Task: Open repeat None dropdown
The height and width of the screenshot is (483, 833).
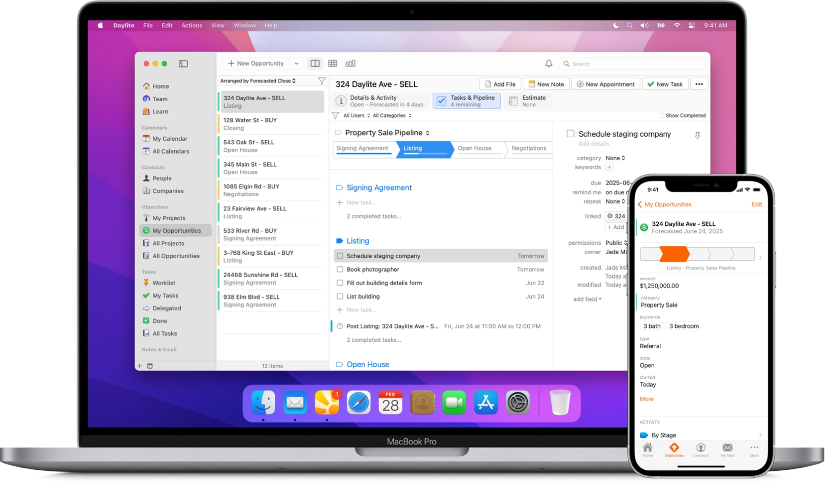Action: [x=616, y=201]
